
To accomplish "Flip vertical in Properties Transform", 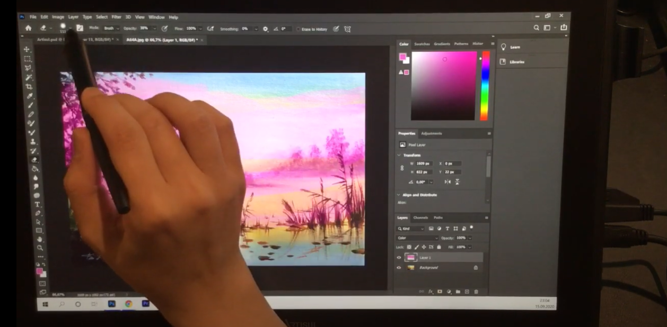I will (x=457, y=182).
